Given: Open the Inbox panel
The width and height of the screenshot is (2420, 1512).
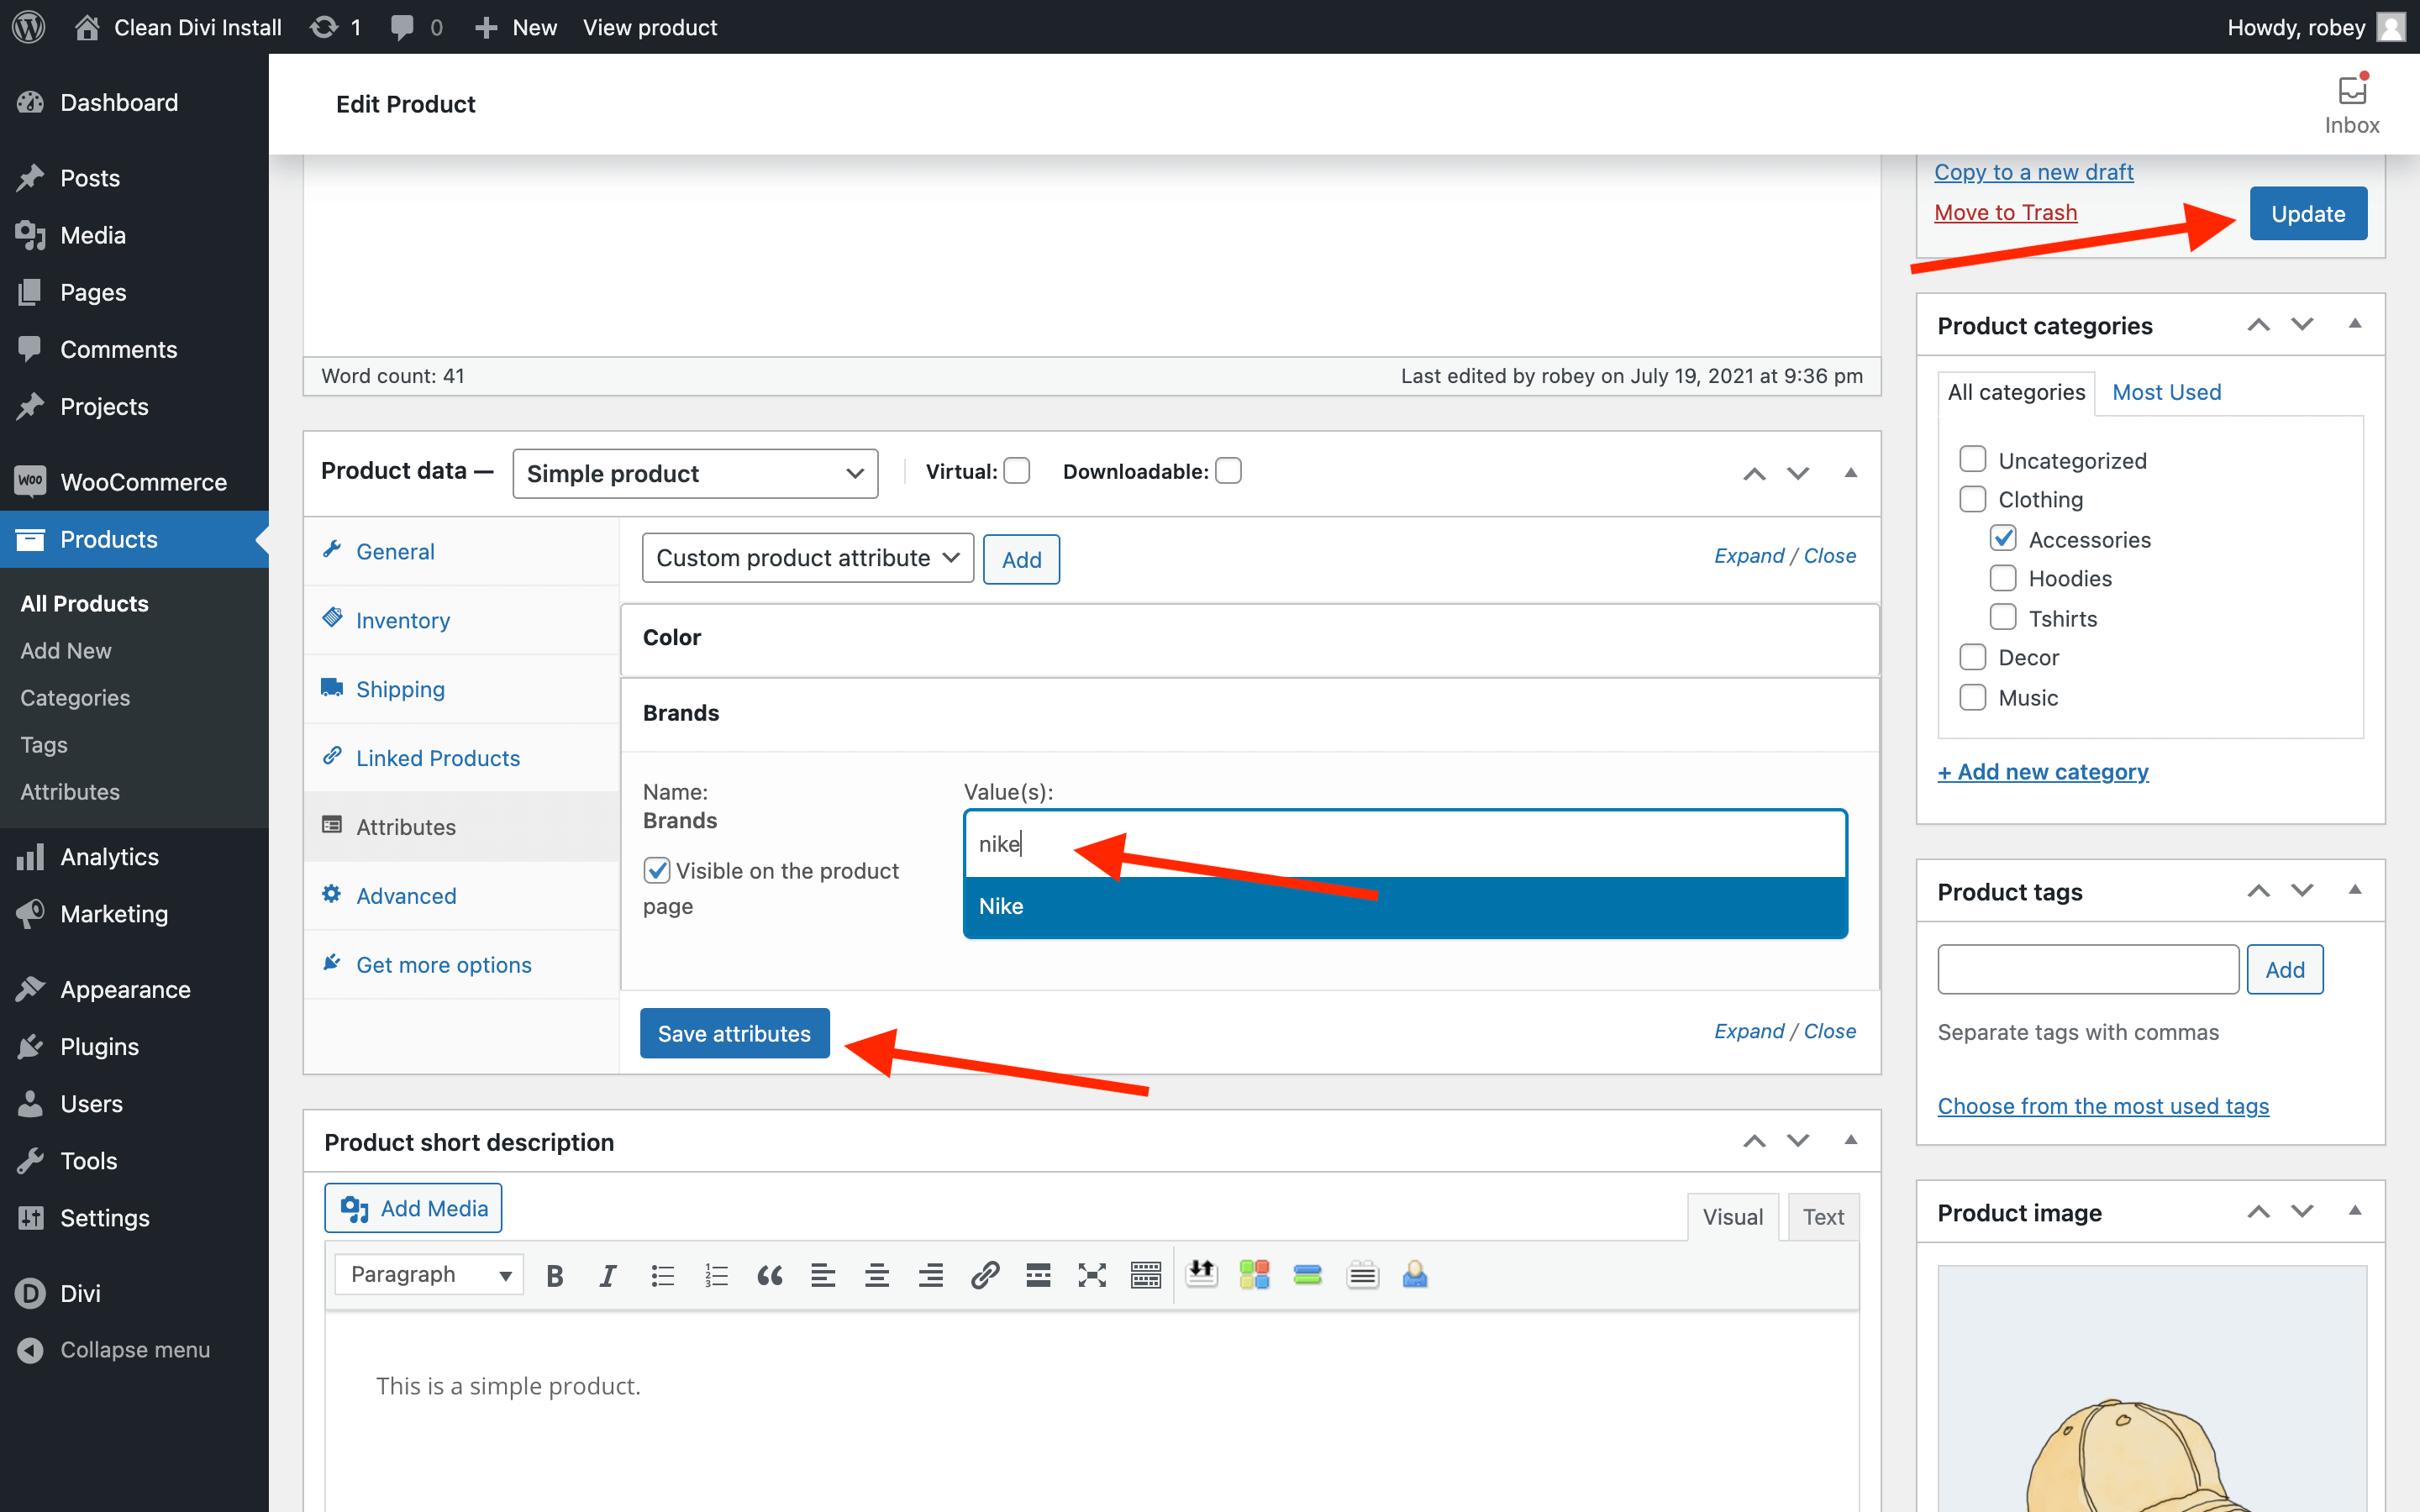Looking at the screenshot, I should (2351, 103).
